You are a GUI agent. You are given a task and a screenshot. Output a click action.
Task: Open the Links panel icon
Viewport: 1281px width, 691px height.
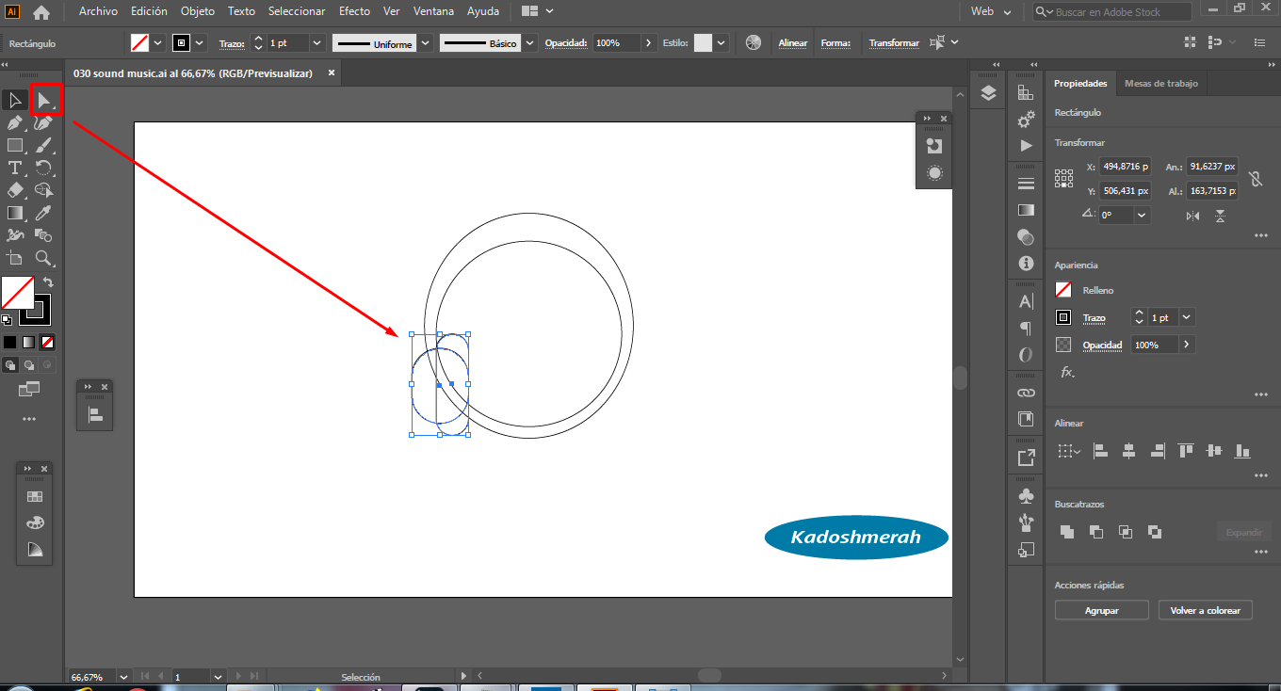[1026, 392]
